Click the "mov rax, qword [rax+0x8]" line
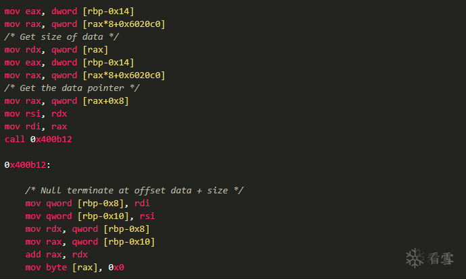Screen dimensions: 466x279 (x=66, y=100)
